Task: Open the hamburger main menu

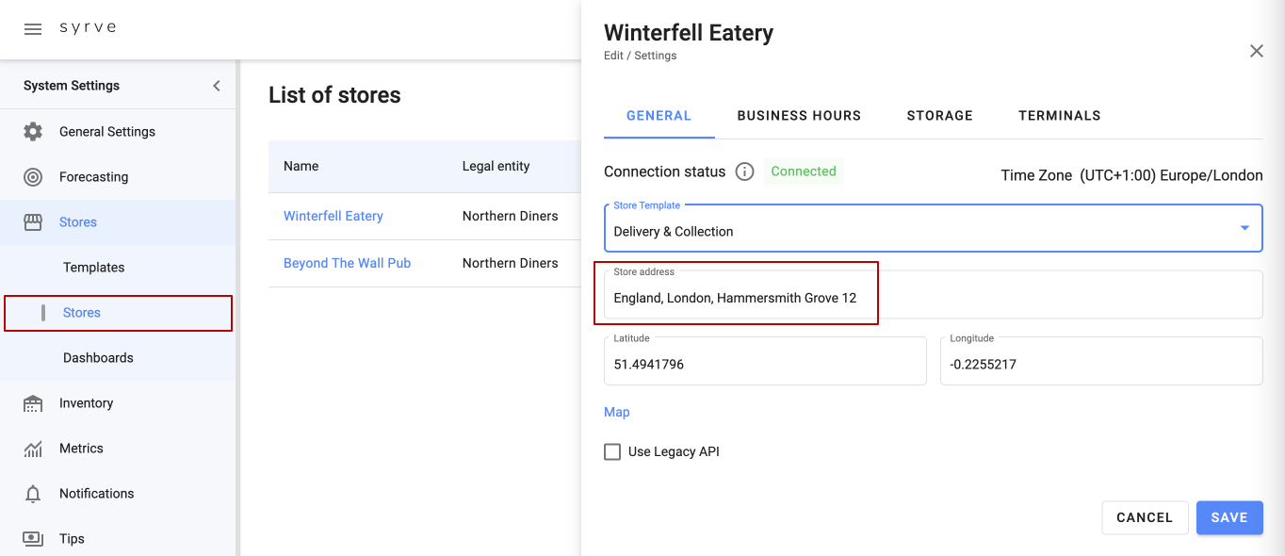Action: [x=33, y=28]
